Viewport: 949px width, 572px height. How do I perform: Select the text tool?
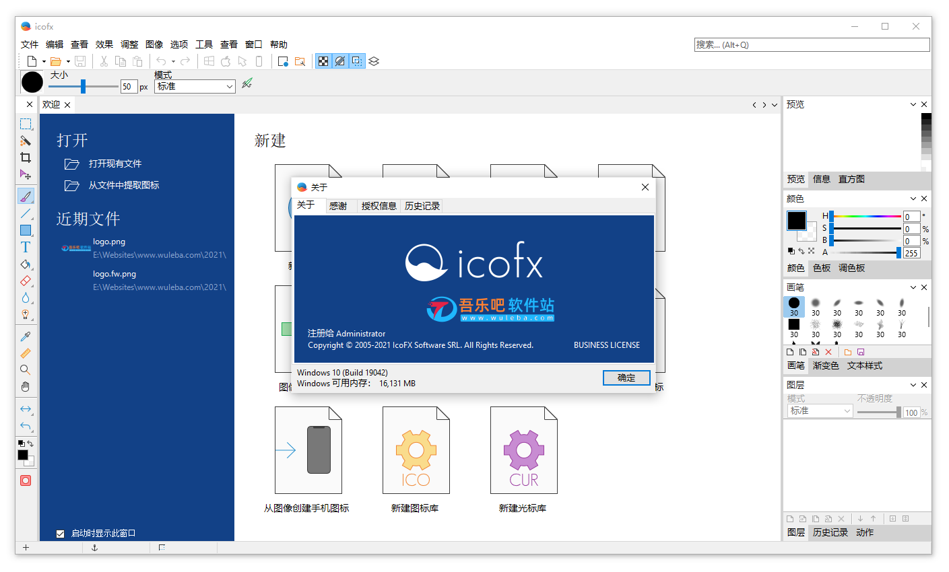coord(26,247)
